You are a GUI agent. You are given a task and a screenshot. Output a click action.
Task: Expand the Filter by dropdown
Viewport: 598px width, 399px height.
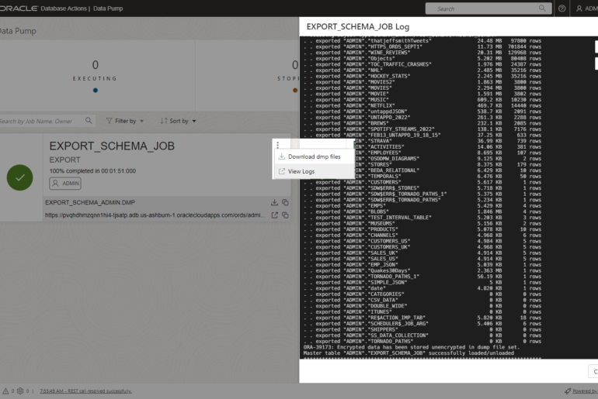coord(125,121)
